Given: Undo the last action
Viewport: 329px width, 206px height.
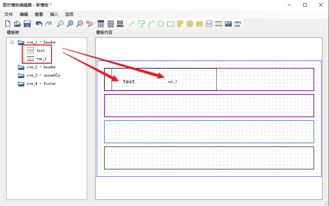Looking at the screenshot, I should tap(39, 24).
